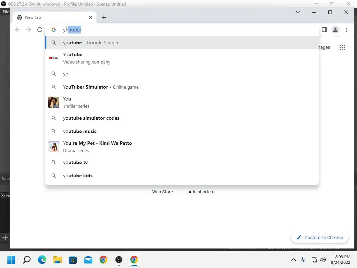The width and height of the screenshot is (357, 268).
Task: Click the search icon beside 'youtube tv'
Action: pos(53,162)
